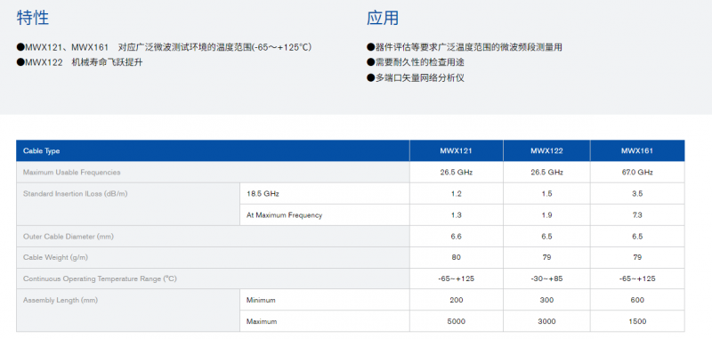Click the Assembly Length (mm) label
Image resolution: width=712 pixels, height=339 pixels.
(61, 300)
